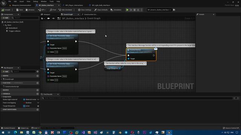Add a new graph with Graphs plus icon
Viewport: 241px width, 135px height.
[38, 76]
